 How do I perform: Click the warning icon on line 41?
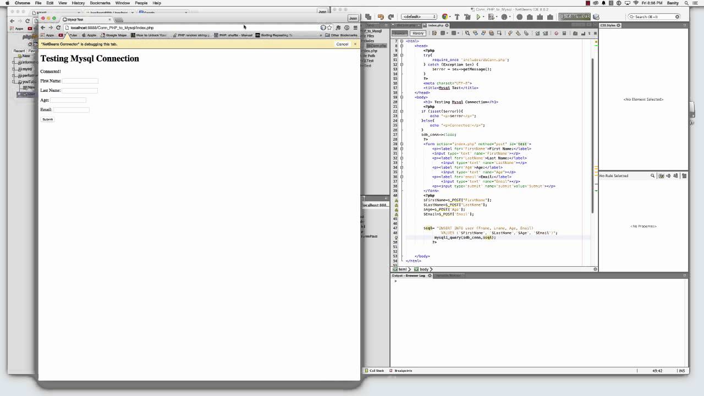396,200
